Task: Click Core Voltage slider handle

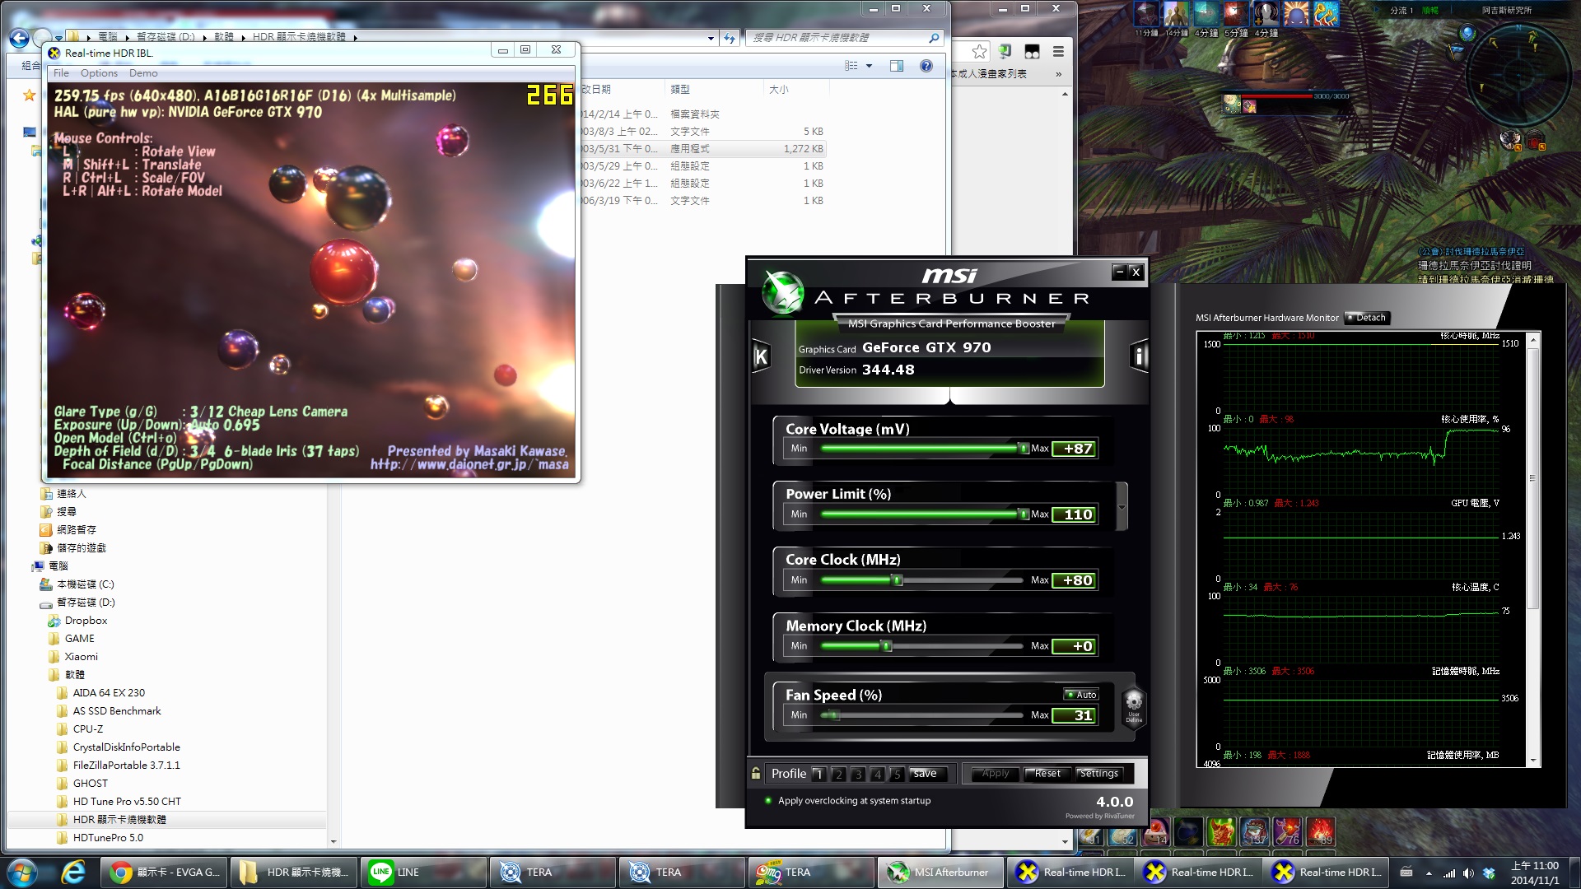Action: pyautogui.click(x=1024, y=449)
